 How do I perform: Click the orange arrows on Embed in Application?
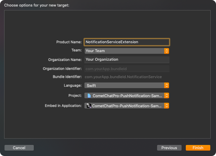pos(167,106)
